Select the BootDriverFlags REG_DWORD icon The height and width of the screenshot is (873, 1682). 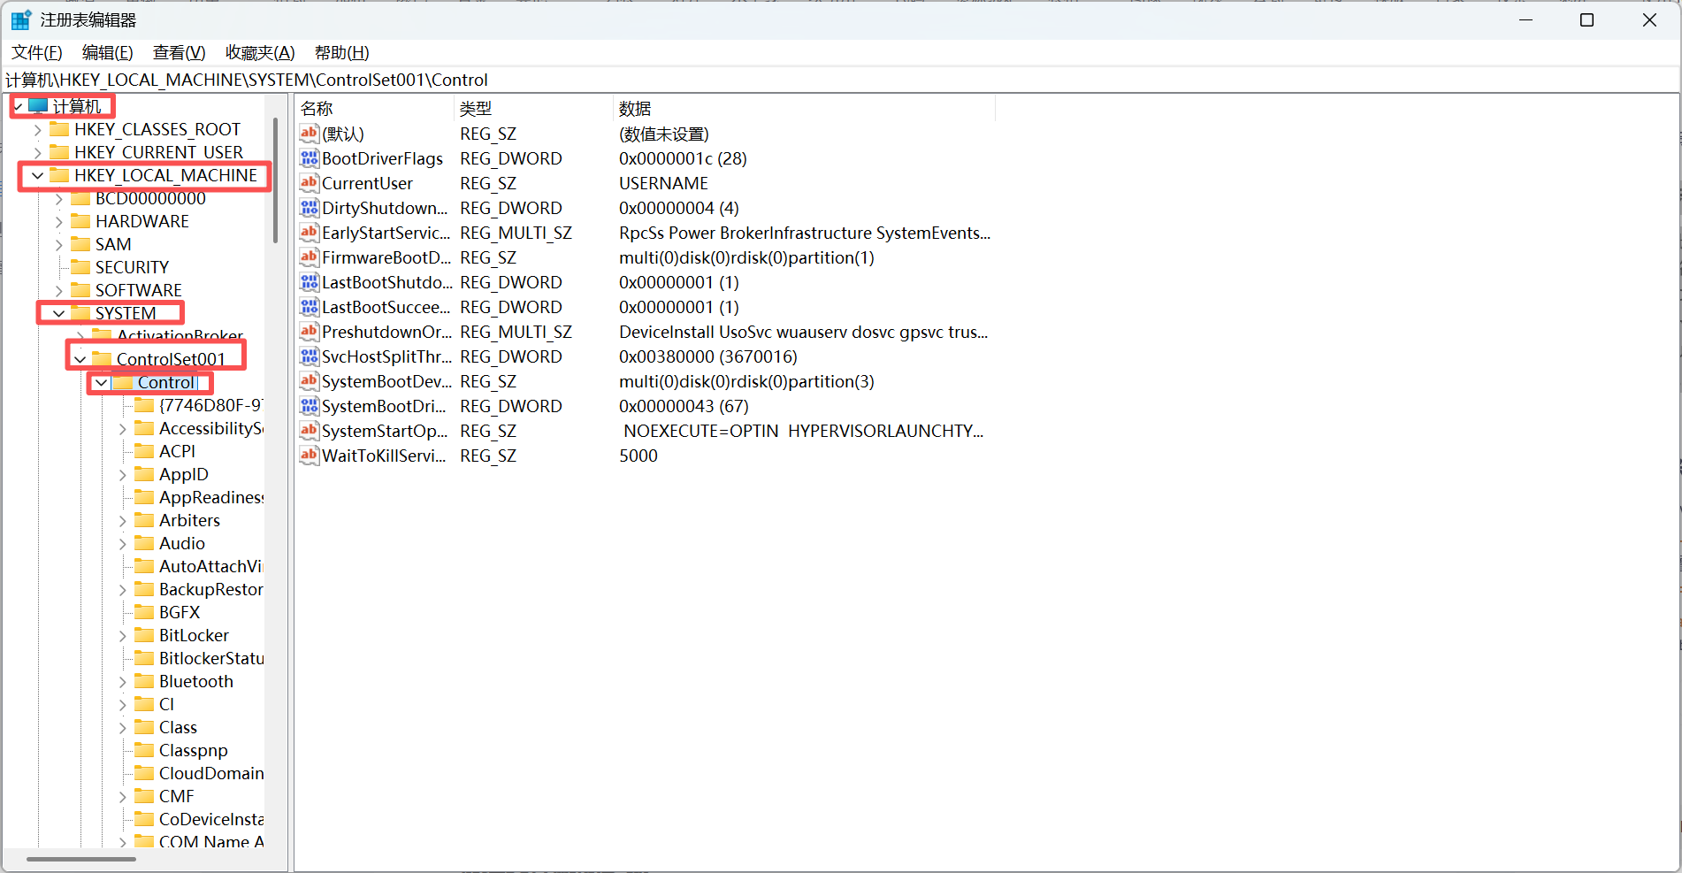[309, 158]
